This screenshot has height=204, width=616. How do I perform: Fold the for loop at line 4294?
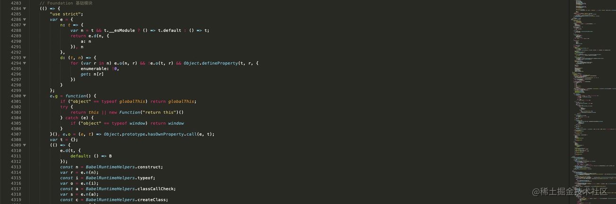coord(25,63)
